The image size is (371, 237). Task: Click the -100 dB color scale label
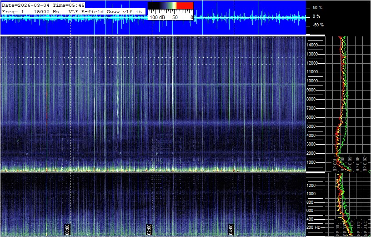(156, 17)
